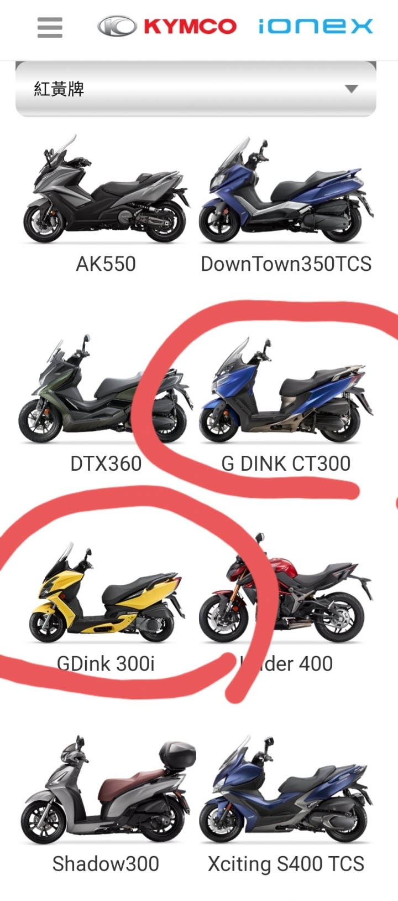Select the blue G DINK CT300 image

pos(286,390)
